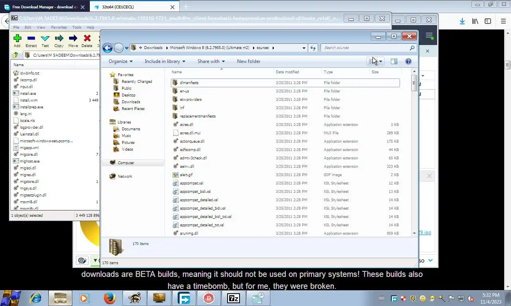Switch to 7-Zip on the taskbar
The width and height of the screenshot is (511, 306).
point(233,298)
